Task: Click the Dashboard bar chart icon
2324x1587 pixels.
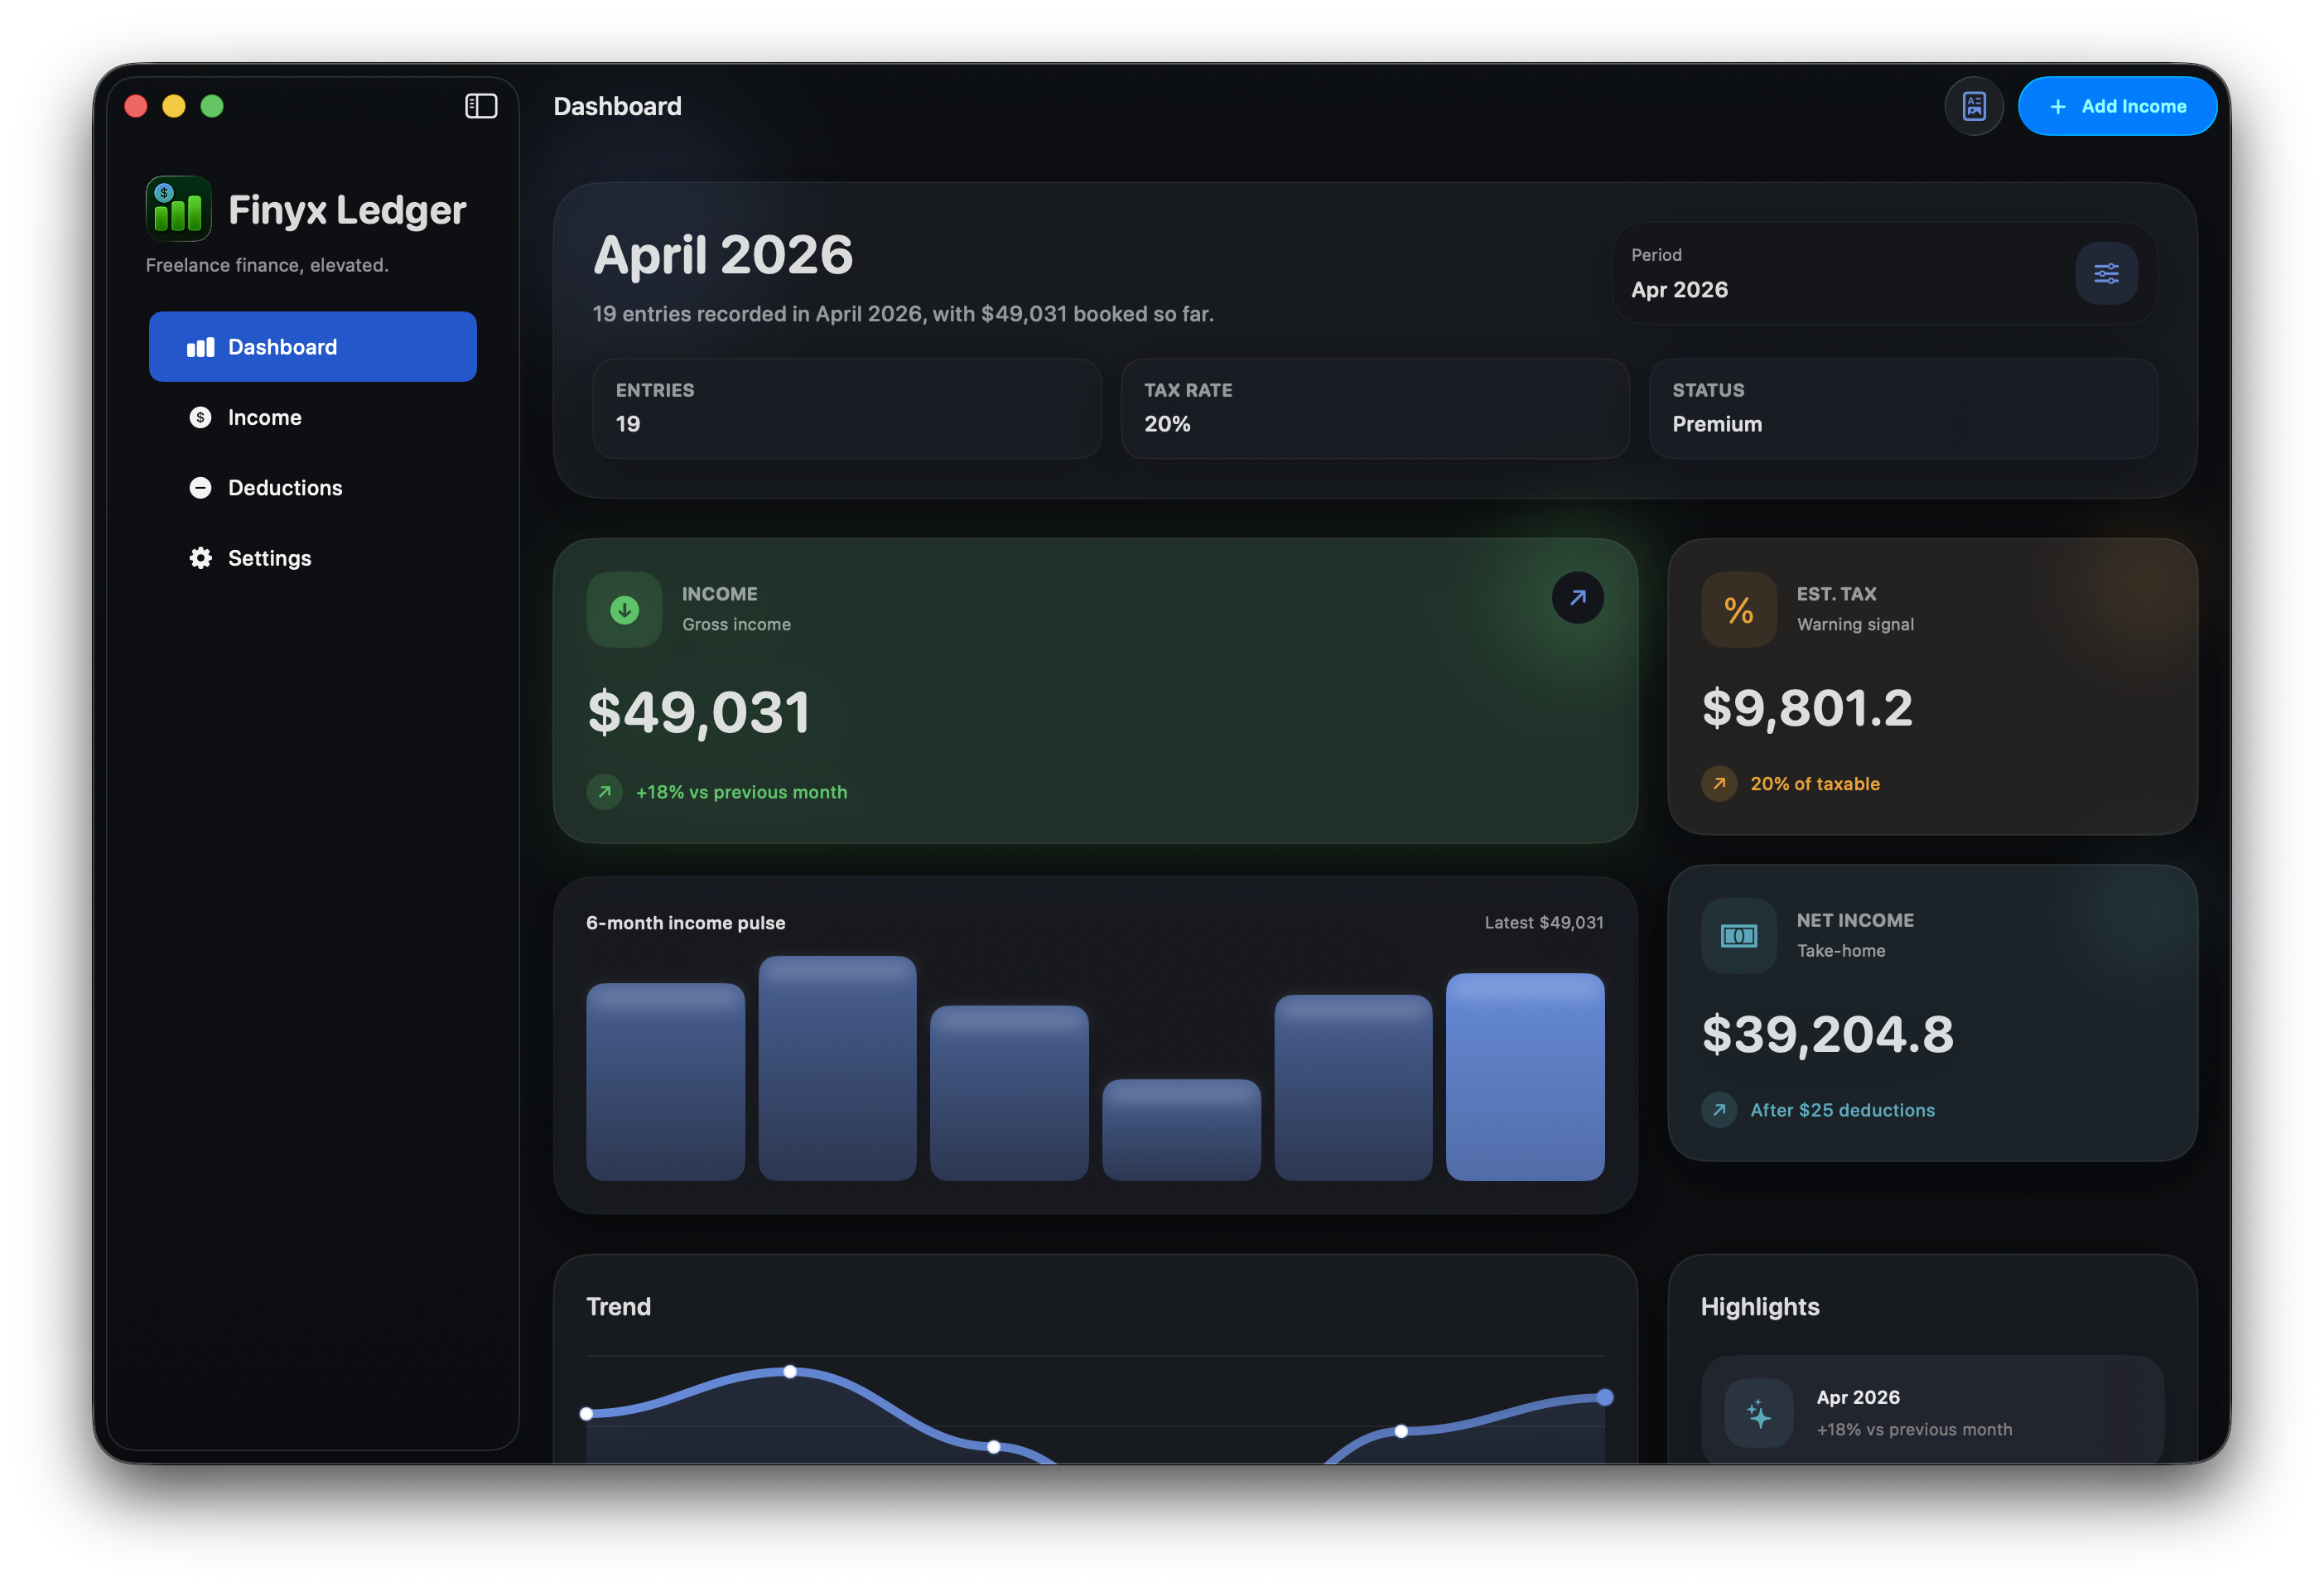Action: pyautogui.click(x=200, y=347)
